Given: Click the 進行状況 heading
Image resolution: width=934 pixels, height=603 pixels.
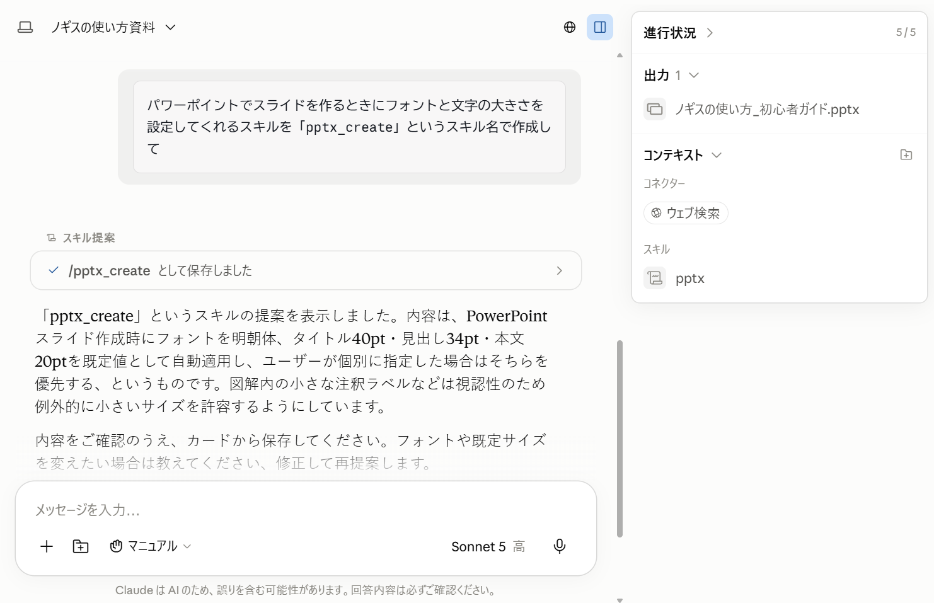Looking at the screenshot, I should (670, 33).
